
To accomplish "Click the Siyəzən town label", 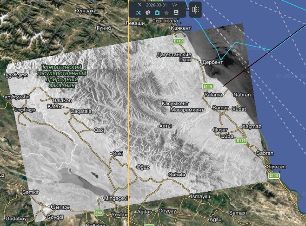I will 275,167.
